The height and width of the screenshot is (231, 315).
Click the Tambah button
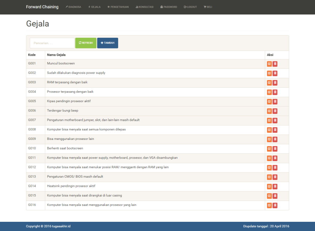click(108, 43)
